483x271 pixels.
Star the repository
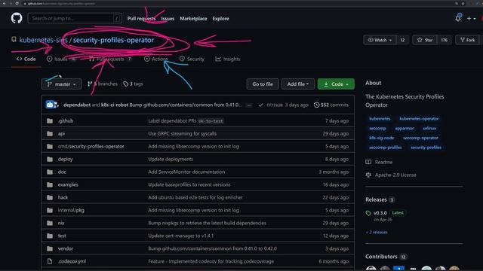(425, 40)
